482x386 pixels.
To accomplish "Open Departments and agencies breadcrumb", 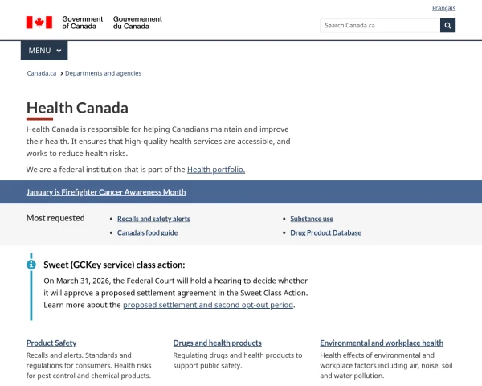I will 103,73.
